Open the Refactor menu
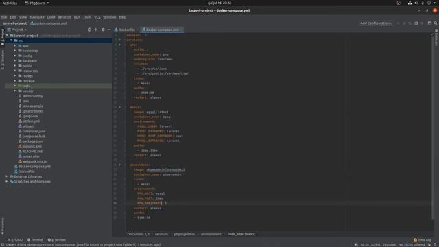The height and width of the screenshot is (247, 439). point(64,17)
